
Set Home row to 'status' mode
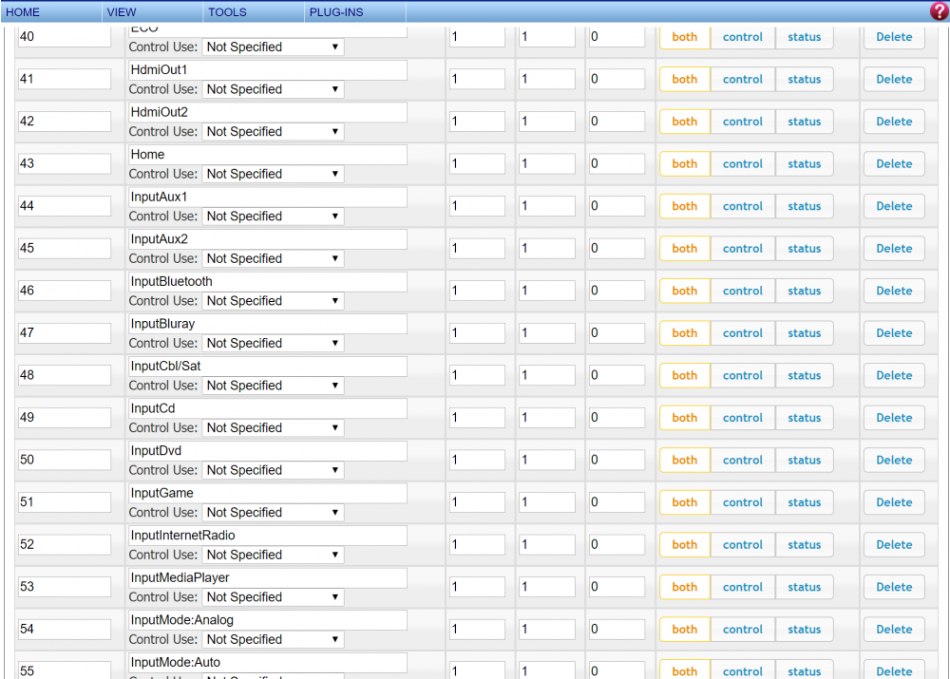(804, 164)
